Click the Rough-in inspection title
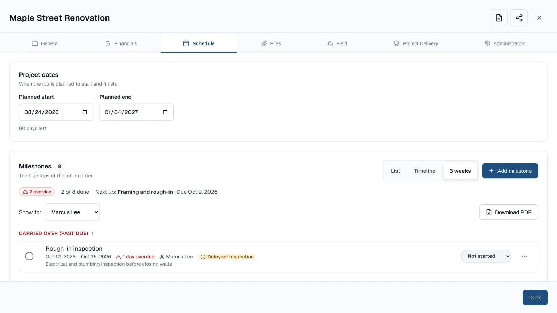Screen dimensions: 557x313 click(x=74, y=249)
